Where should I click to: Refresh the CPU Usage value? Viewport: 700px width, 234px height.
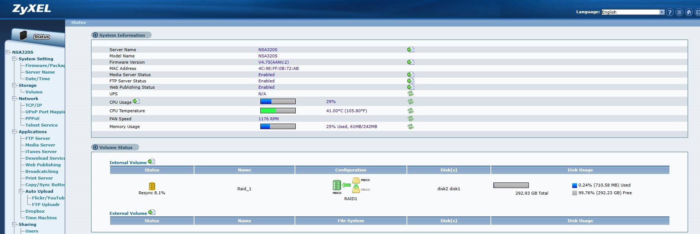[411, 102]
